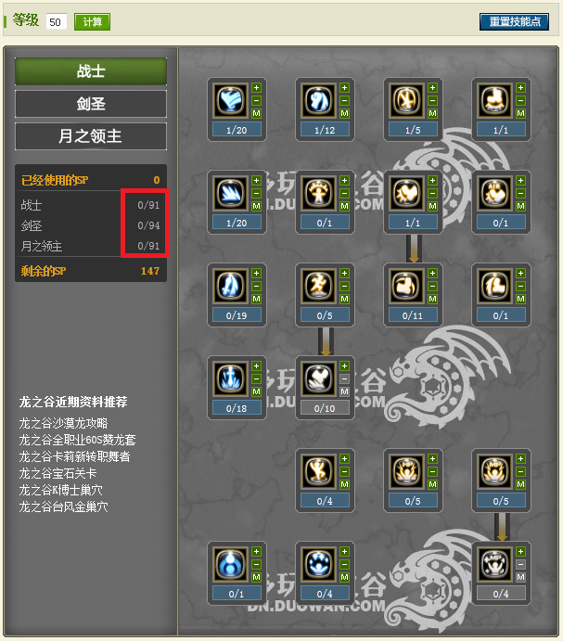The width and height of the screenshot is (563, 641).
Task: Remove a point from the 0/11 skill
Action: point(432,286)
